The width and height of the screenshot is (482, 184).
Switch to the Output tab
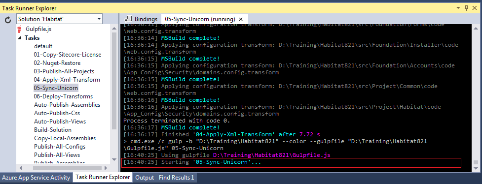145,177
